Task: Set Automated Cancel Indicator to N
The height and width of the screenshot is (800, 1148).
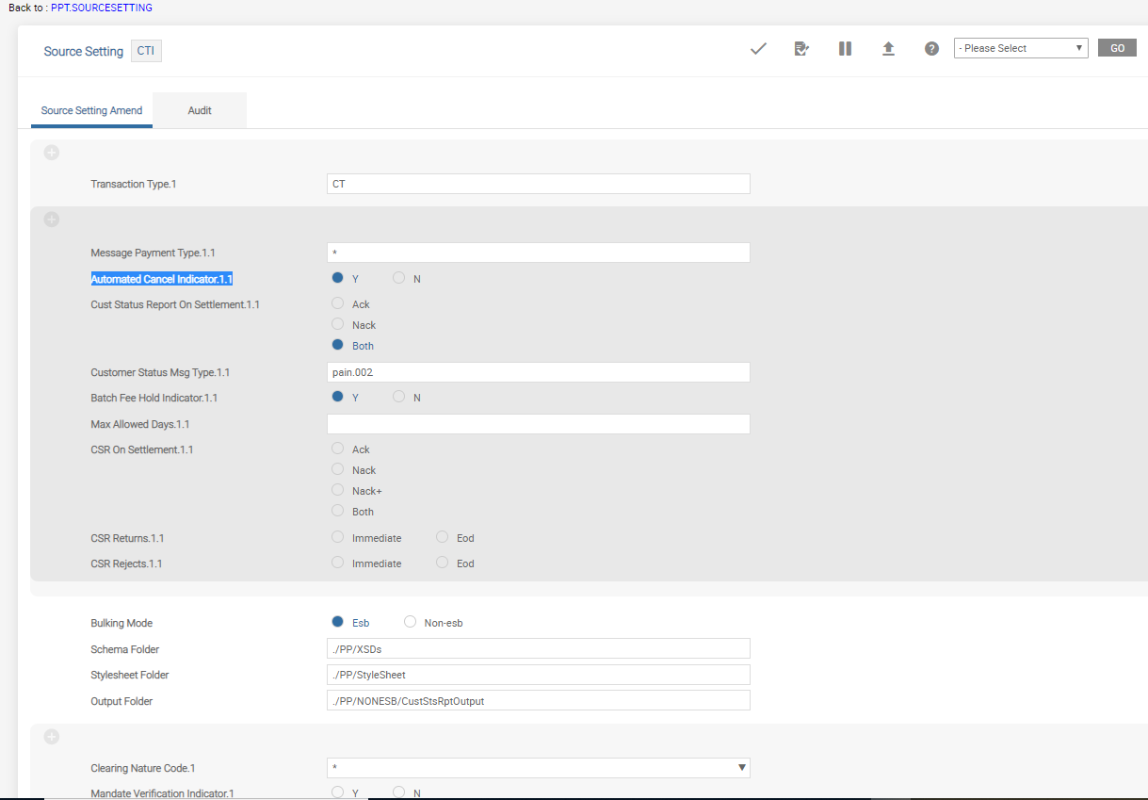Action: (x=399, y=279)
